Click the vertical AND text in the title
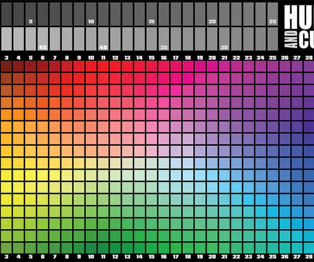Viewport: 314px width, 262px height. click(291, 39)
